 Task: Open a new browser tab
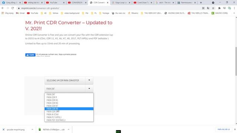(x=201, y=3)
